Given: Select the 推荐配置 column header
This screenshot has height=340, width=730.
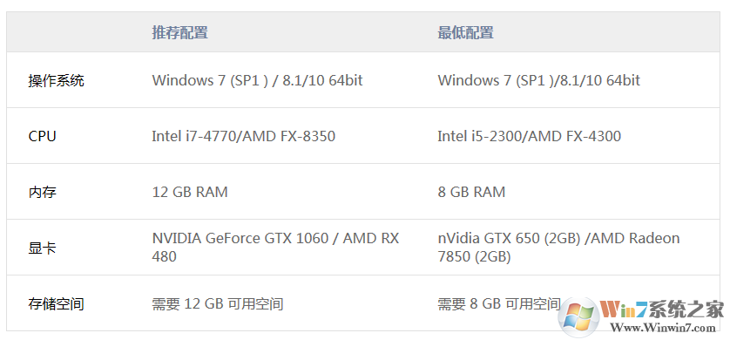Looking at the screenshot, I should coord(179,32).
